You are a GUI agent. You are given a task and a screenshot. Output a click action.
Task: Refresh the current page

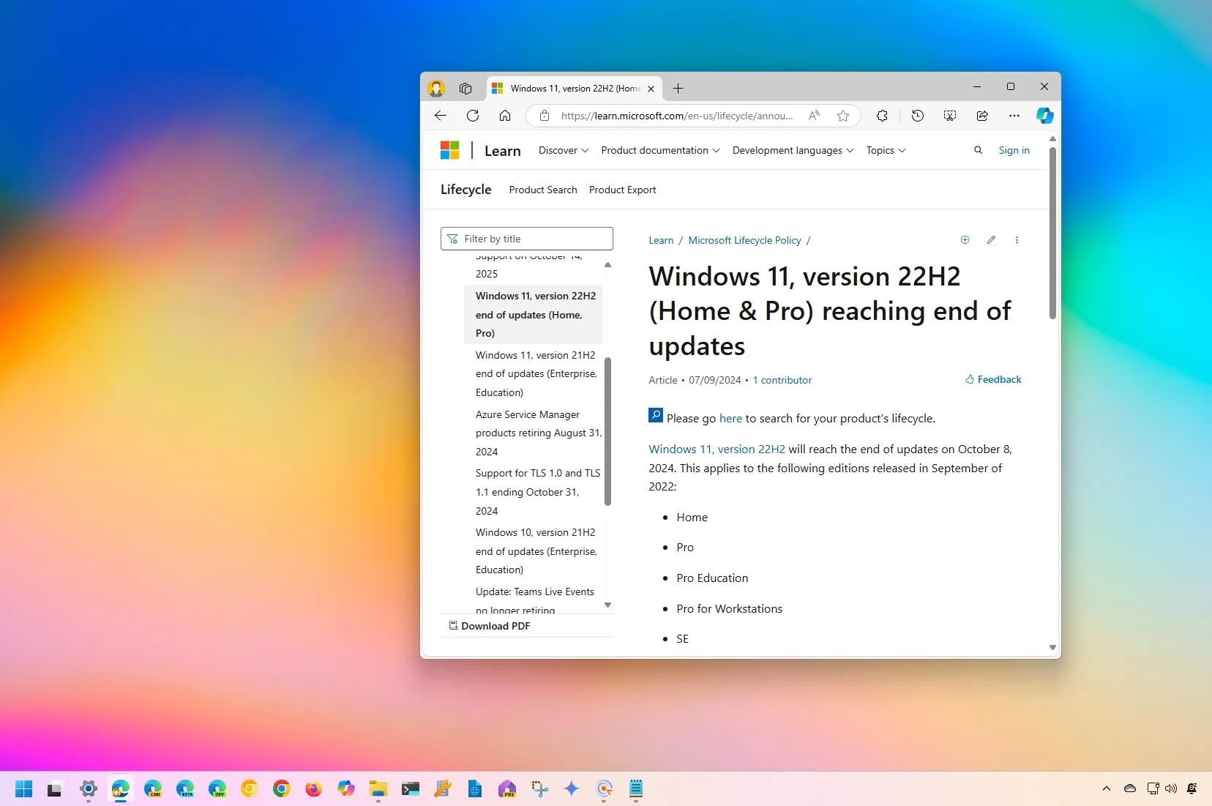(473, 116)
